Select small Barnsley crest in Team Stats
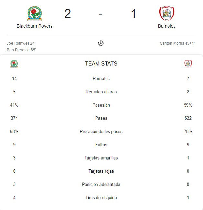 pos(188,64)
